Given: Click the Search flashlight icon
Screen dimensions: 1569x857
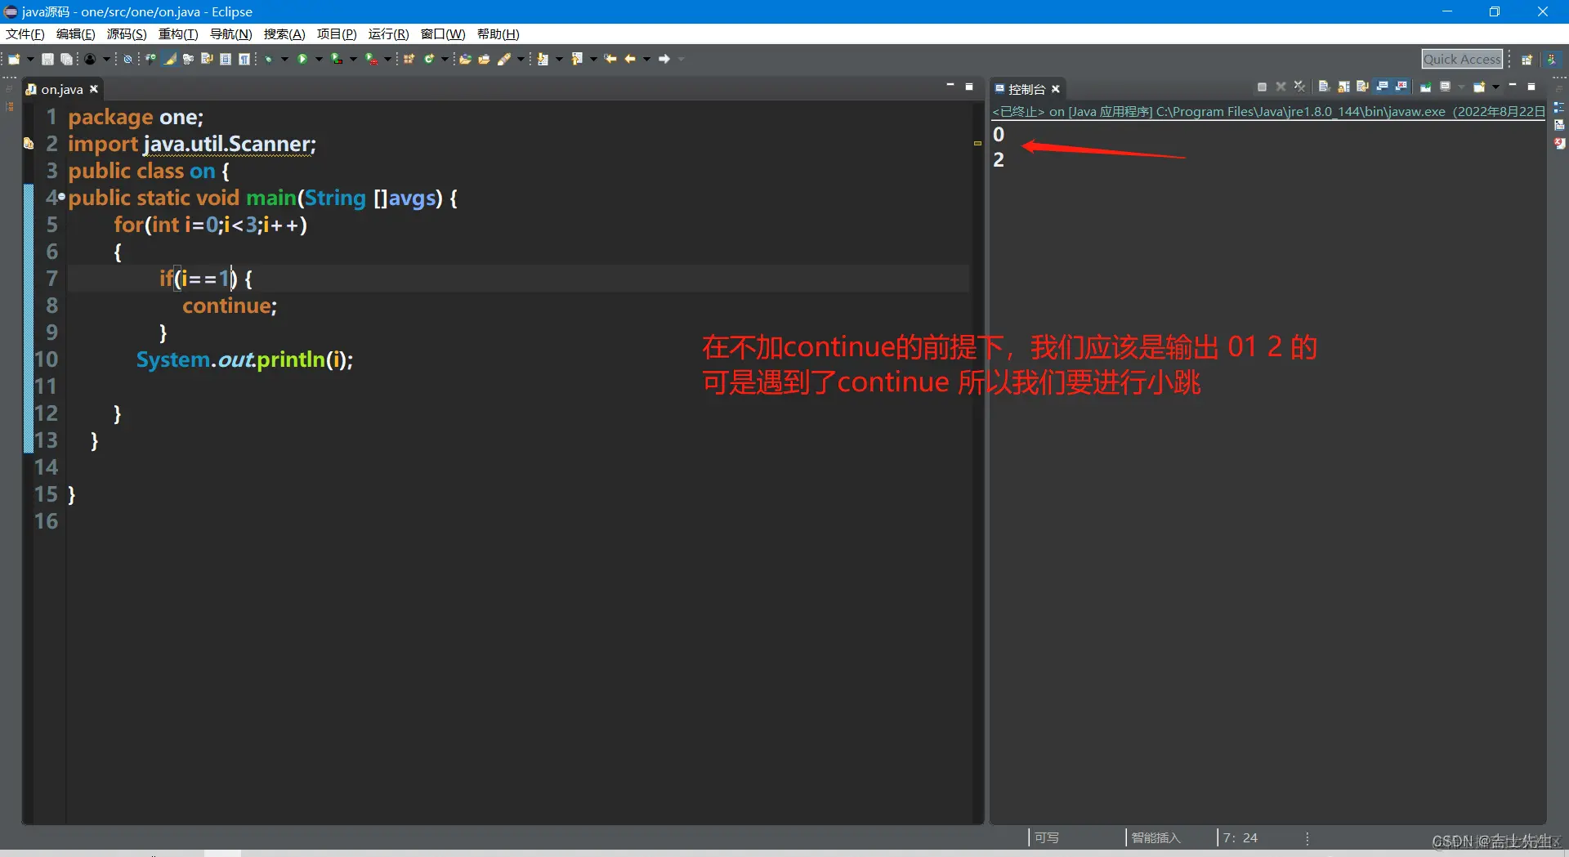Looking at the screenshot, I should click(x=504, y=59).
